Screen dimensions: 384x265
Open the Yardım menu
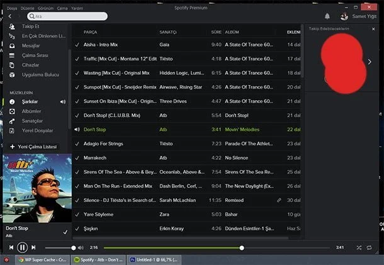click(x=77, y=8)
